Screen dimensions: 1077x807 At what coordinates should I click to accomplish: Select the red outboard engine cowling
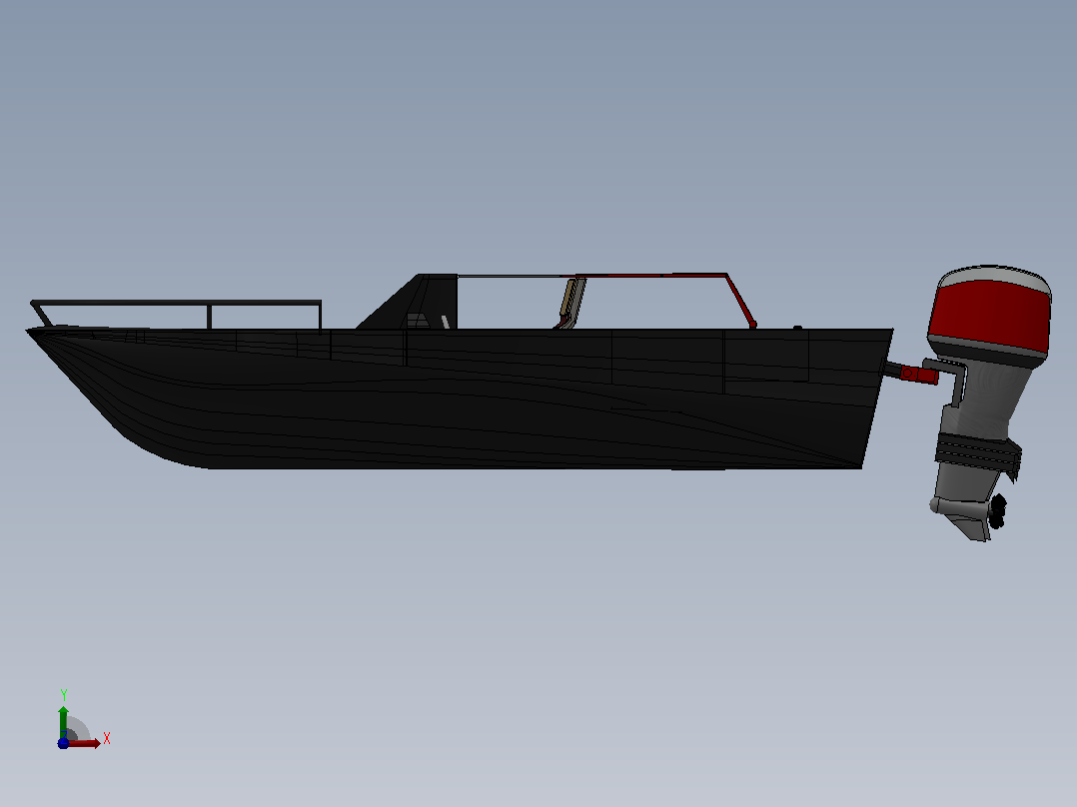coord(990,316)
